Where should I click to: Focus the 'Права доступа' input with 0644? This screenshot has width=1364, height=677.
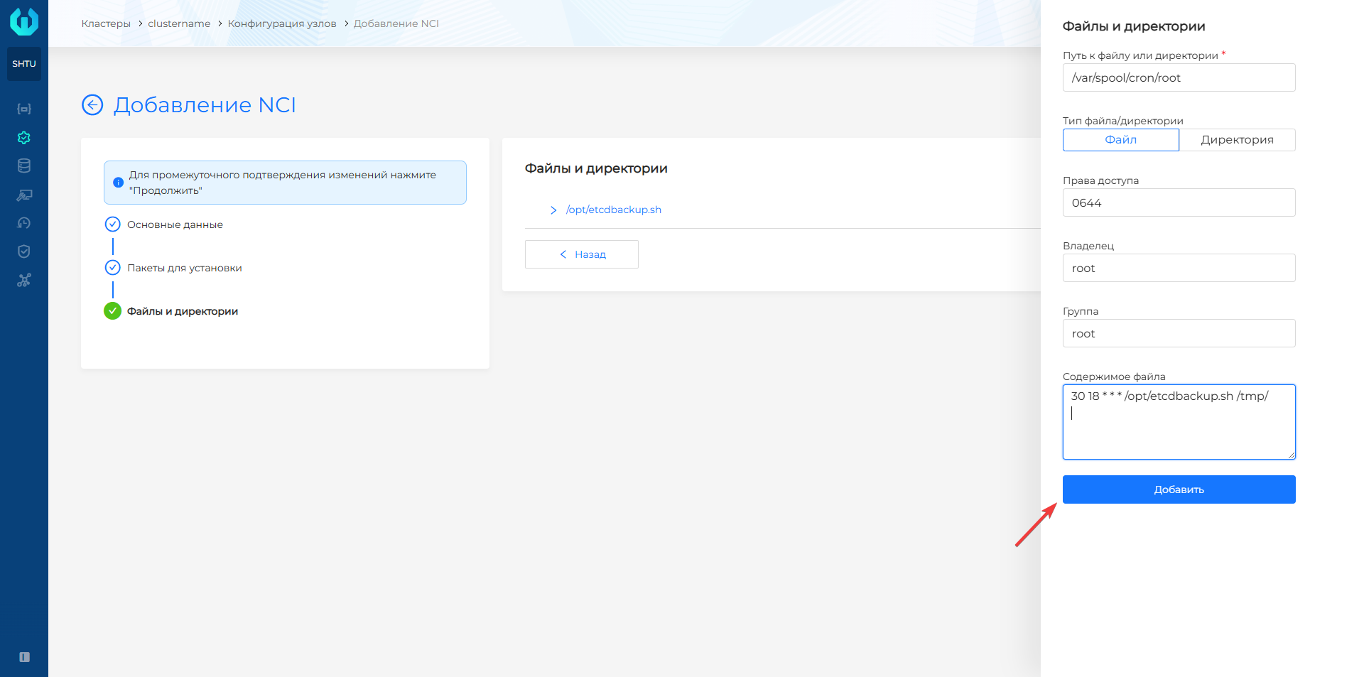click(1179, 202)
